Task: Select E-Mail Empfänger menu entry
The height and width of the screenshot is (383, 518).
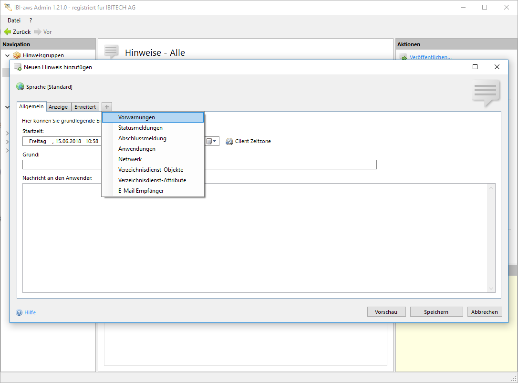Action: click(x=141, y=191)
